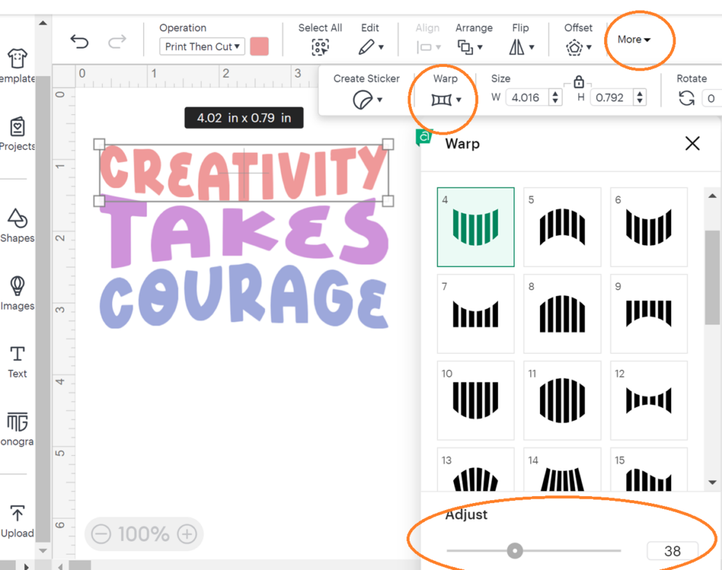Click the pink operation color swatch

(259, 47)
